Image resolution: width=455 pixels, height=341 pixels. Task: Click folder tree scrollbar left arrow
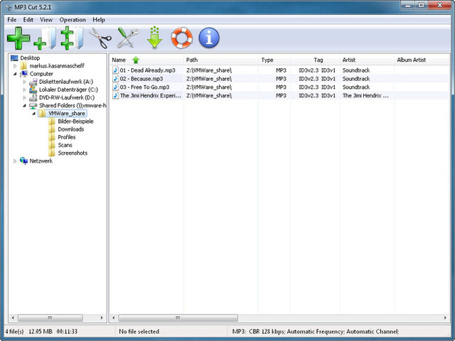pyautogui.click(x=13, y=318)
